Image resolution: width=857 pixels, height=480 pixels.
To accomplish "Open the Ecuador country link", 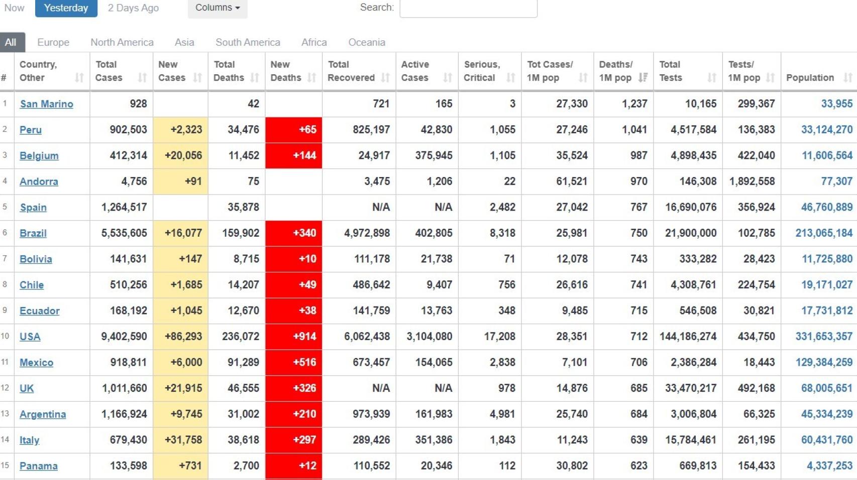I will [39, 311].
